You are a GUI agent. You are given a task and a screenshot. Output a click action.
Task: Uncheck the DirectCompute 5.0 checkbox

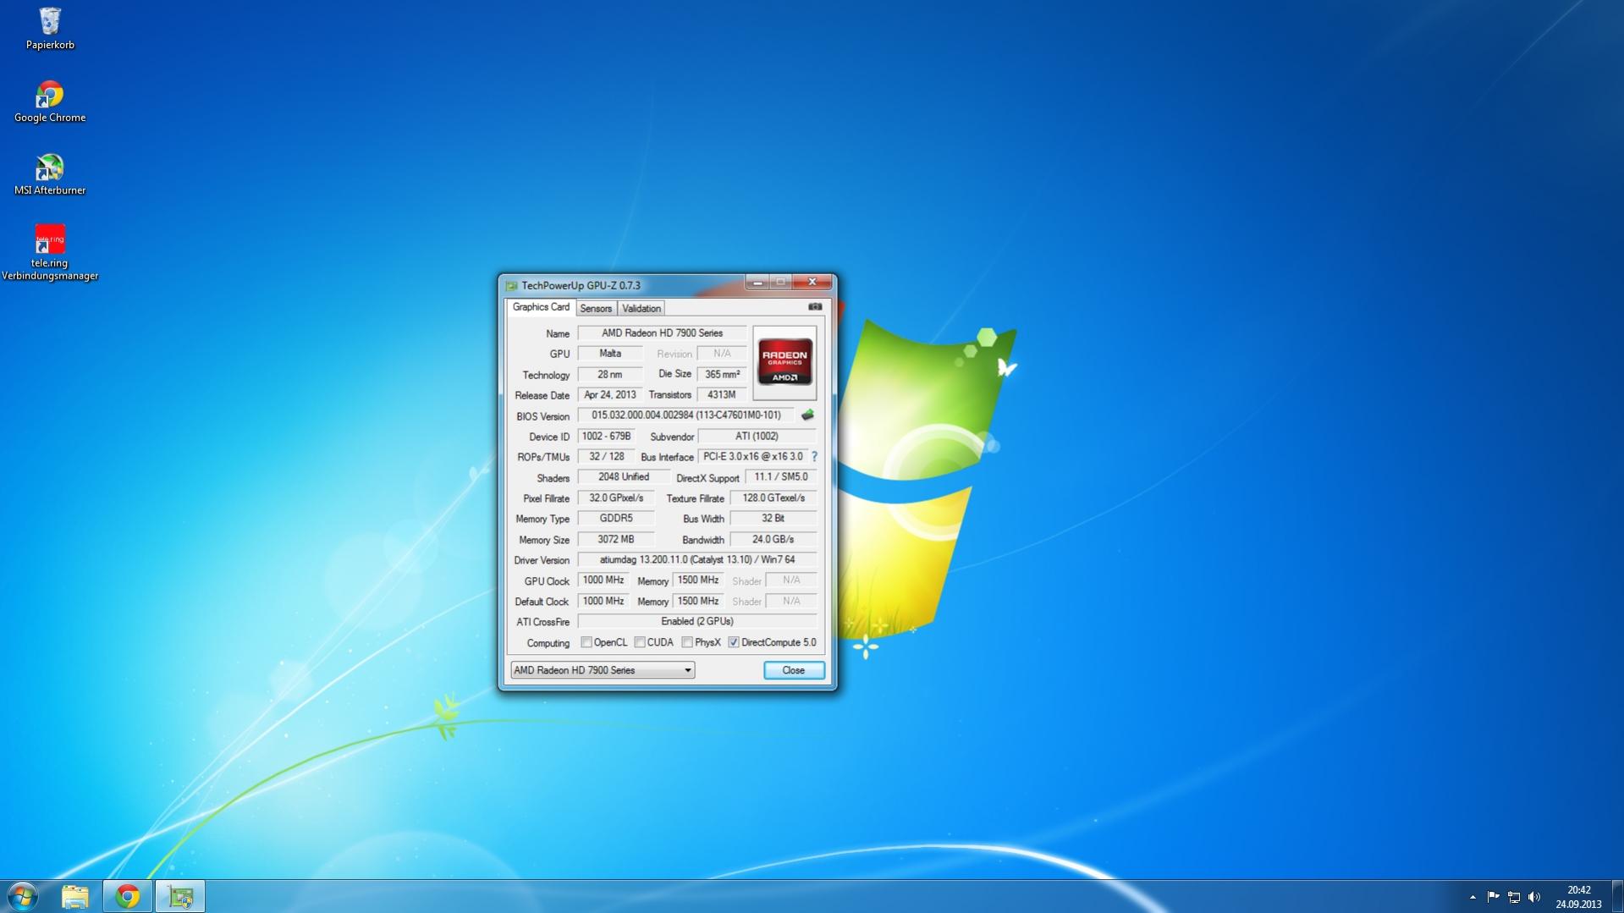tap(734, 643)
